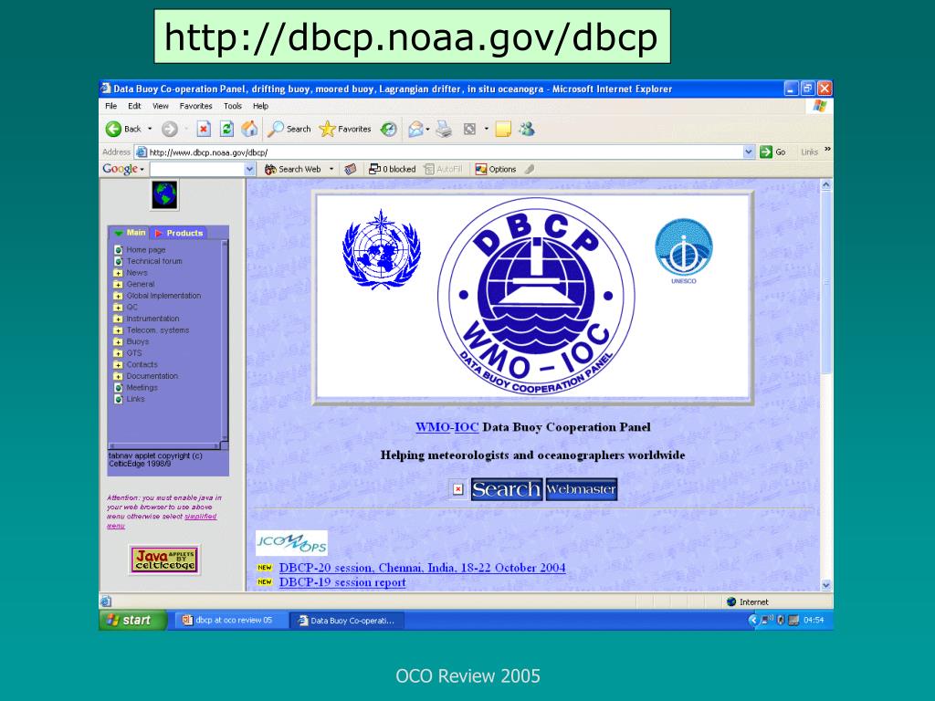The width and height of the screenshot is (935, 701).
Task: Click the blue Search button on page
Action: click(x=506, y=489)
